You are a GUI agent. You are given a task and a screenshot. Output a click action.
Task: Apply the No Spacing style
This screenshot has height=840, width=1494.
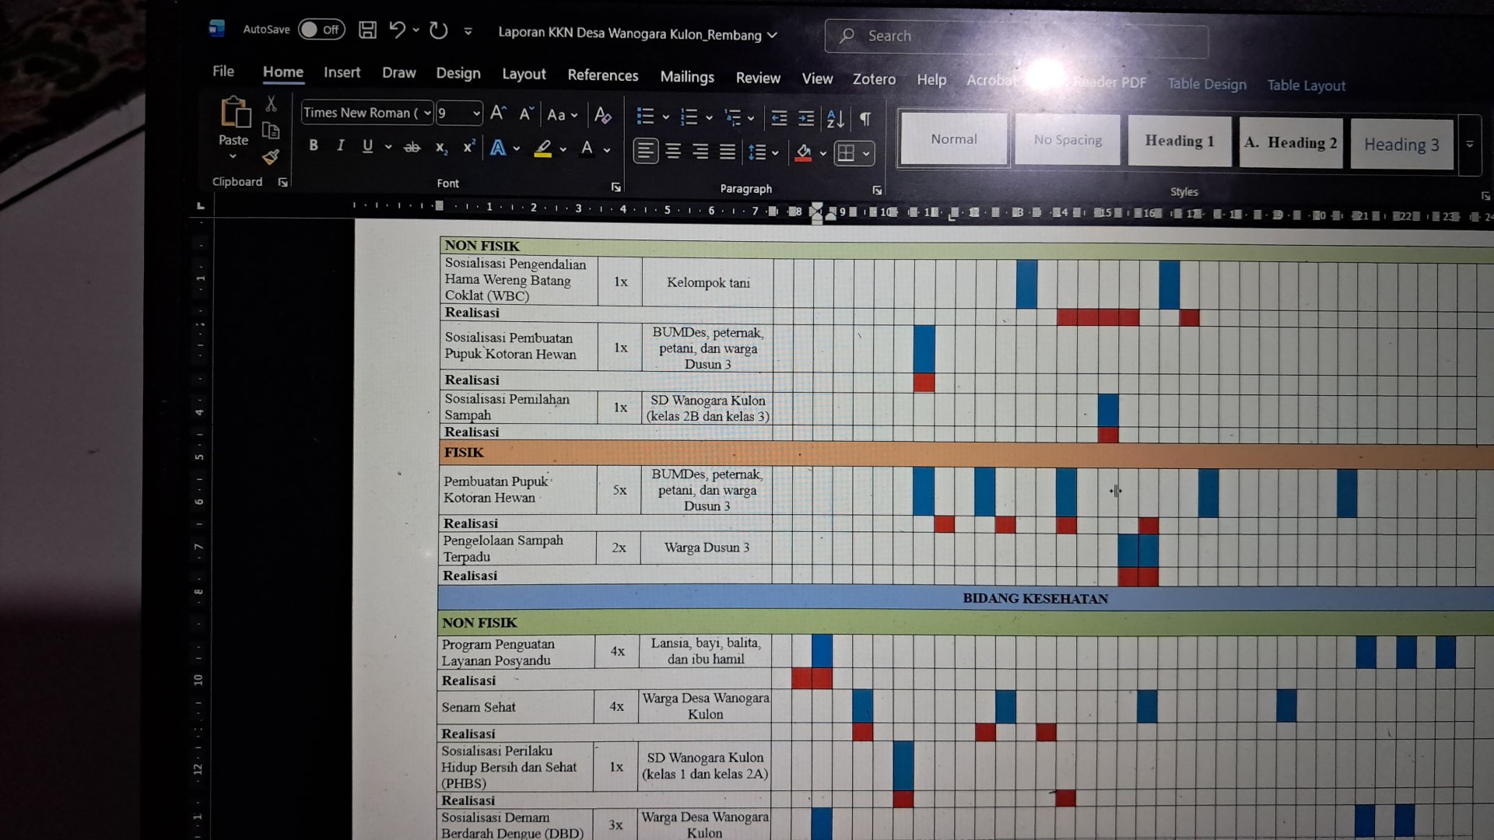click(x=1067, y=140)
